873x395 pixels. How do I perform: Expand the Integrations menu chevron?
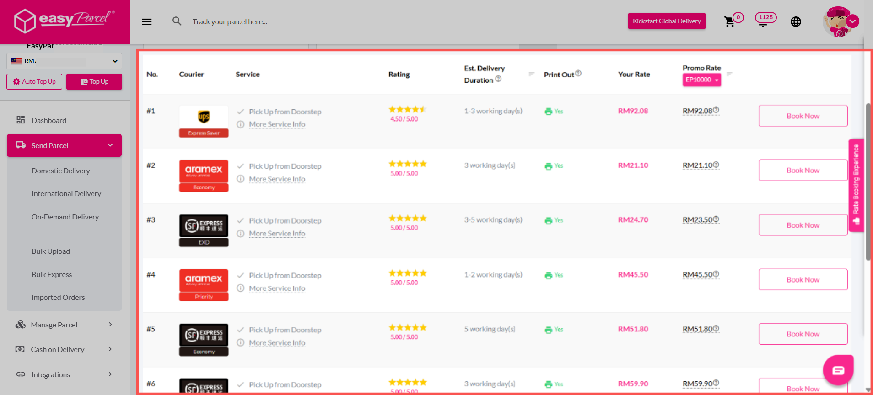coord(110,374)
